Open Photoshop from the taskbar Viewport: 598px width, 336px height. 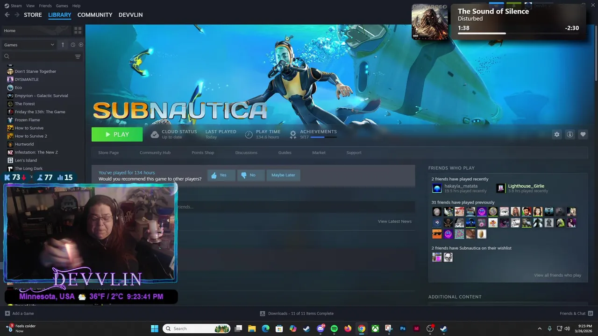(403, 329)
